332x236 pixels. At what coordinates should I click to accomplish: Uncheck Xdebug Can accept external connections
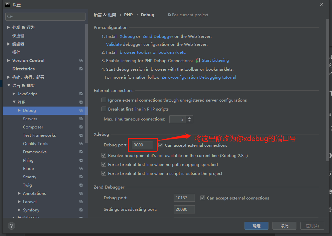click(x=161, y=145)
